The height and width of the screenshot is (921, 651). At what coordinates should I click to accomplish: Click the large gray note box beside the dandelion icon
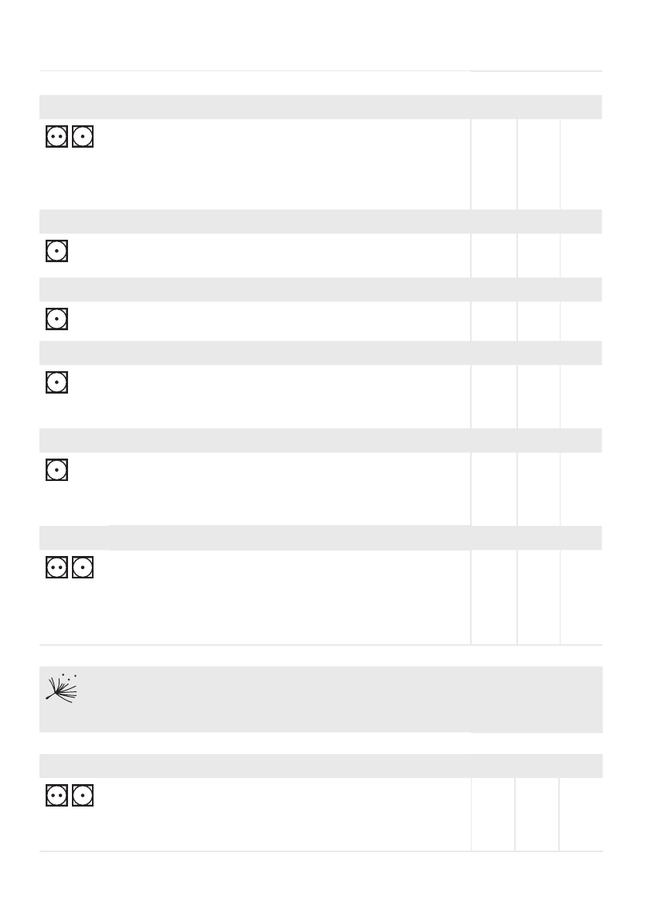click(x=340, y=699)
